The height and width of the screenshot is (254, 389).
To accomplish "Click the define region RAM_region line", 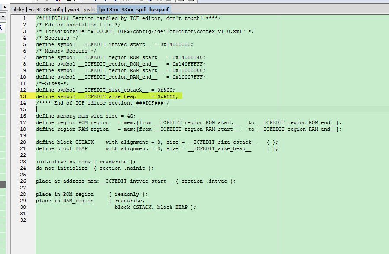I will 189,129.
